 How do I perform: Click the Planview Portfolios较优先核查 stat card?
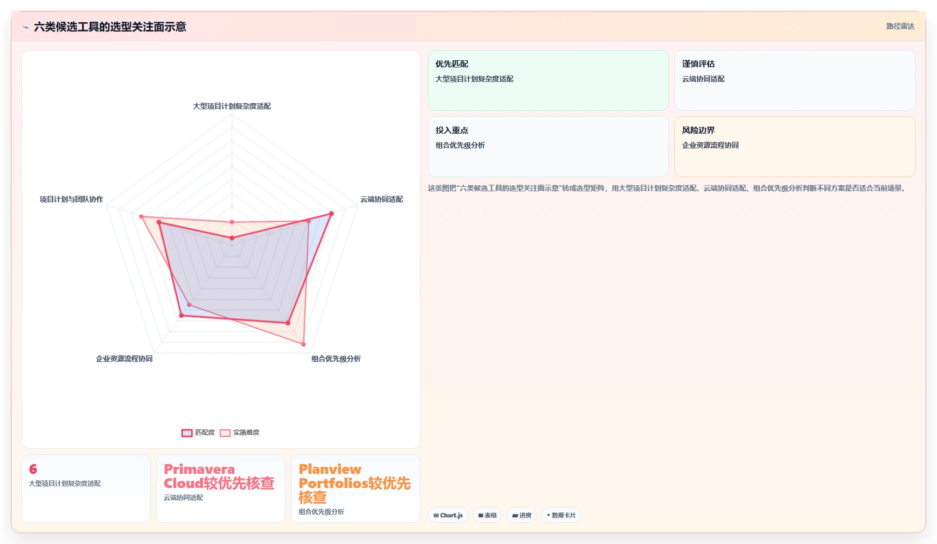[x=356, y=489]
